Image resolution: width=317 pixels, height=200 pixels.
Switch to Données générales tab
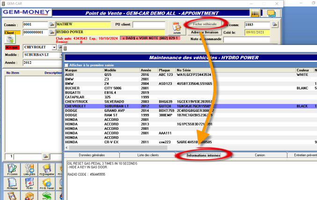[x=92, y=155]
